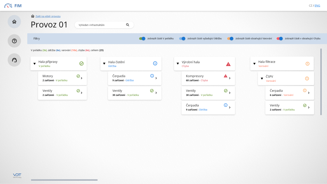Disable the 'obsahující Varování' filter switch

tap(230, 39)
